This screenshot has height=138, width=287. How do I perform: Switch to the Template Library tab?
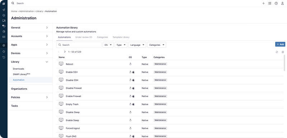click(121, 37)
